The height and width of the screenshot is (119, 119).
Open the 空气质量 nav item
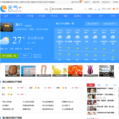click(x=30, y=16)
